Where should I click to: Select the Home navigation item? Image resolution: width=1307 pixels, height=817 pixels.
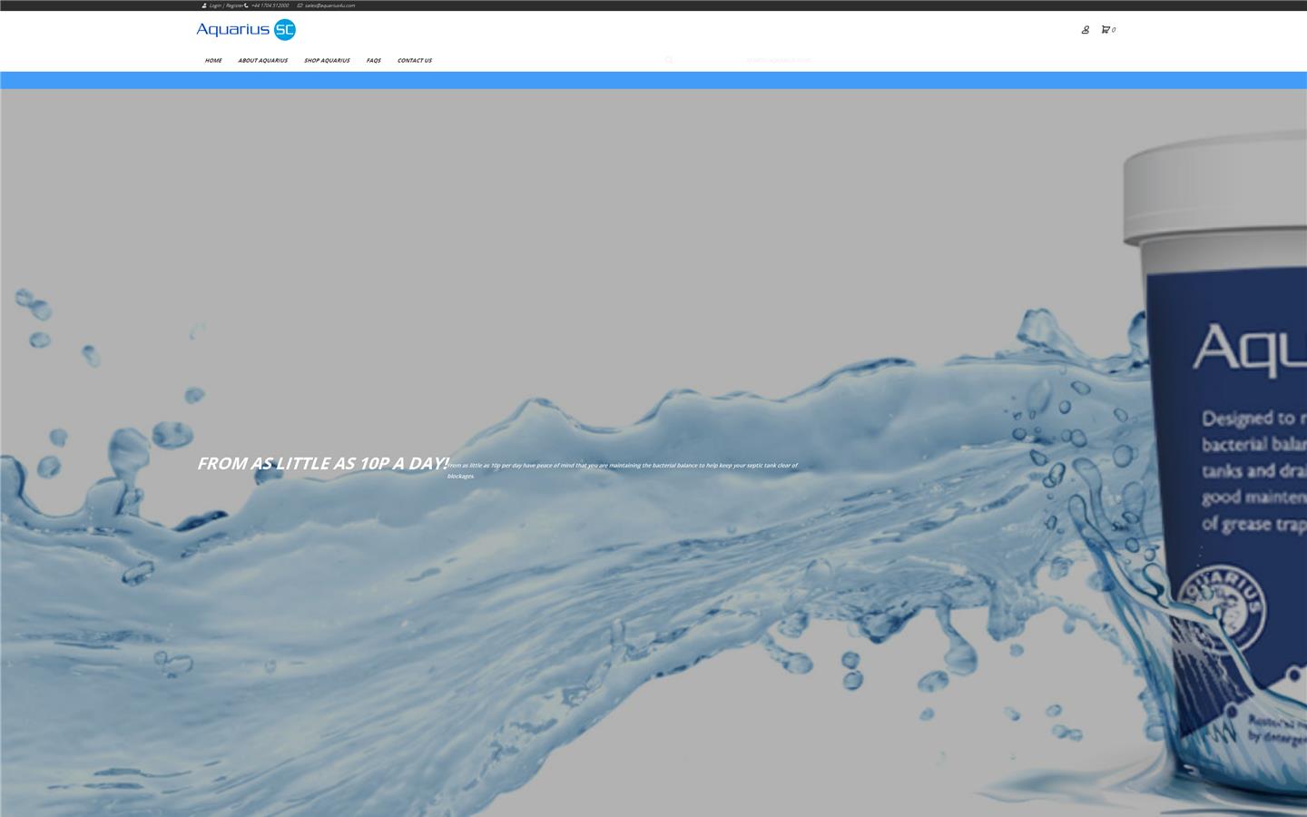point(212,61)
